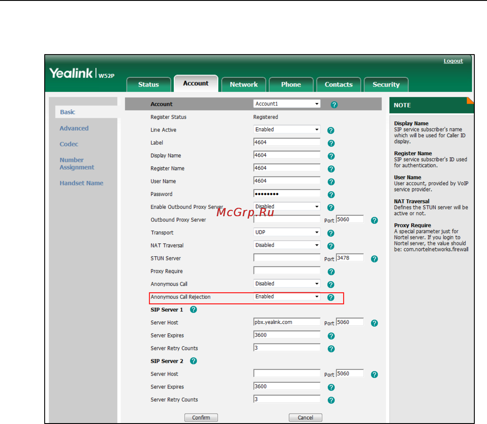Click the Outbound Proxy Server address field
The width and height of the screenshot is (487, 424).
click(287, 219)
